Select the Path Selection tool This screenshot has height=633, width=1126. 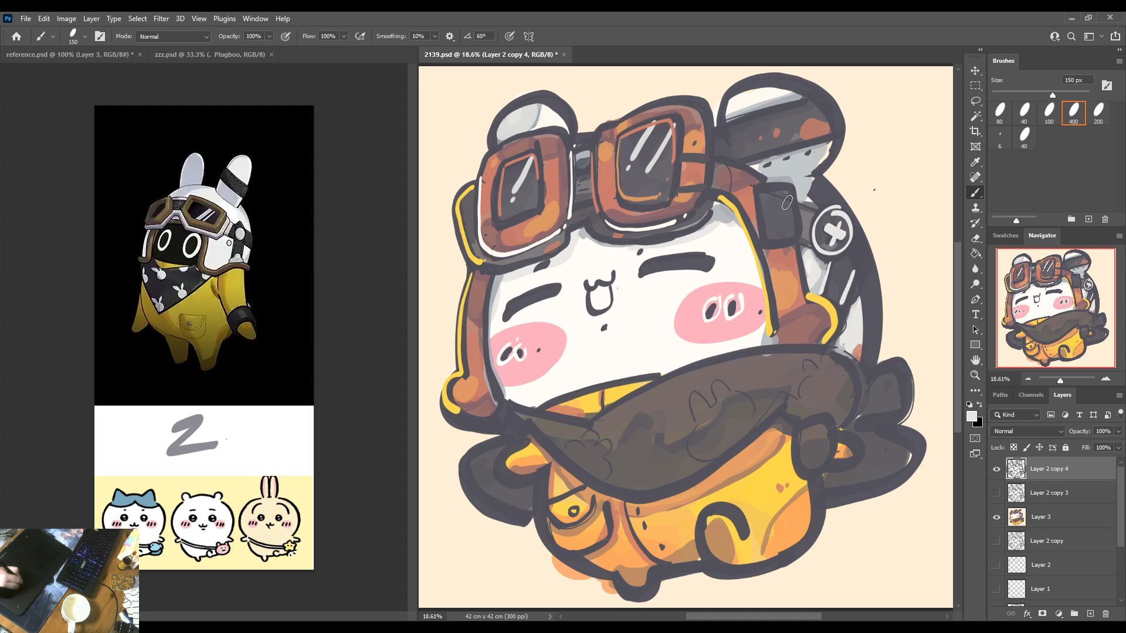(975, 329)
